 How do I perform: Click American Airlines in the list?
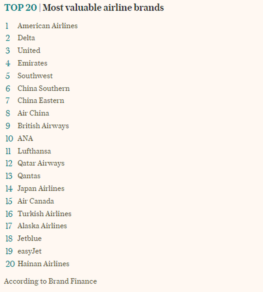pos(47,26)
